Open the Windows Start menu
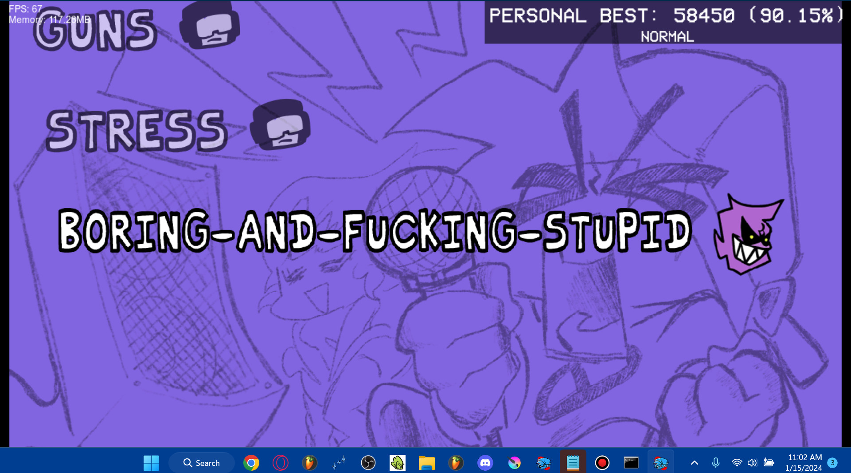The height and width of the screenshot is (473, 851). click(151, 463)
